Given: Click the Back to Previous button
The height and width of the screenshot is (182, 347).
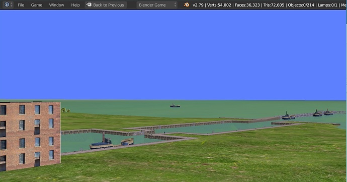Looking at the screenshot, I should click(x=106, y=5).
